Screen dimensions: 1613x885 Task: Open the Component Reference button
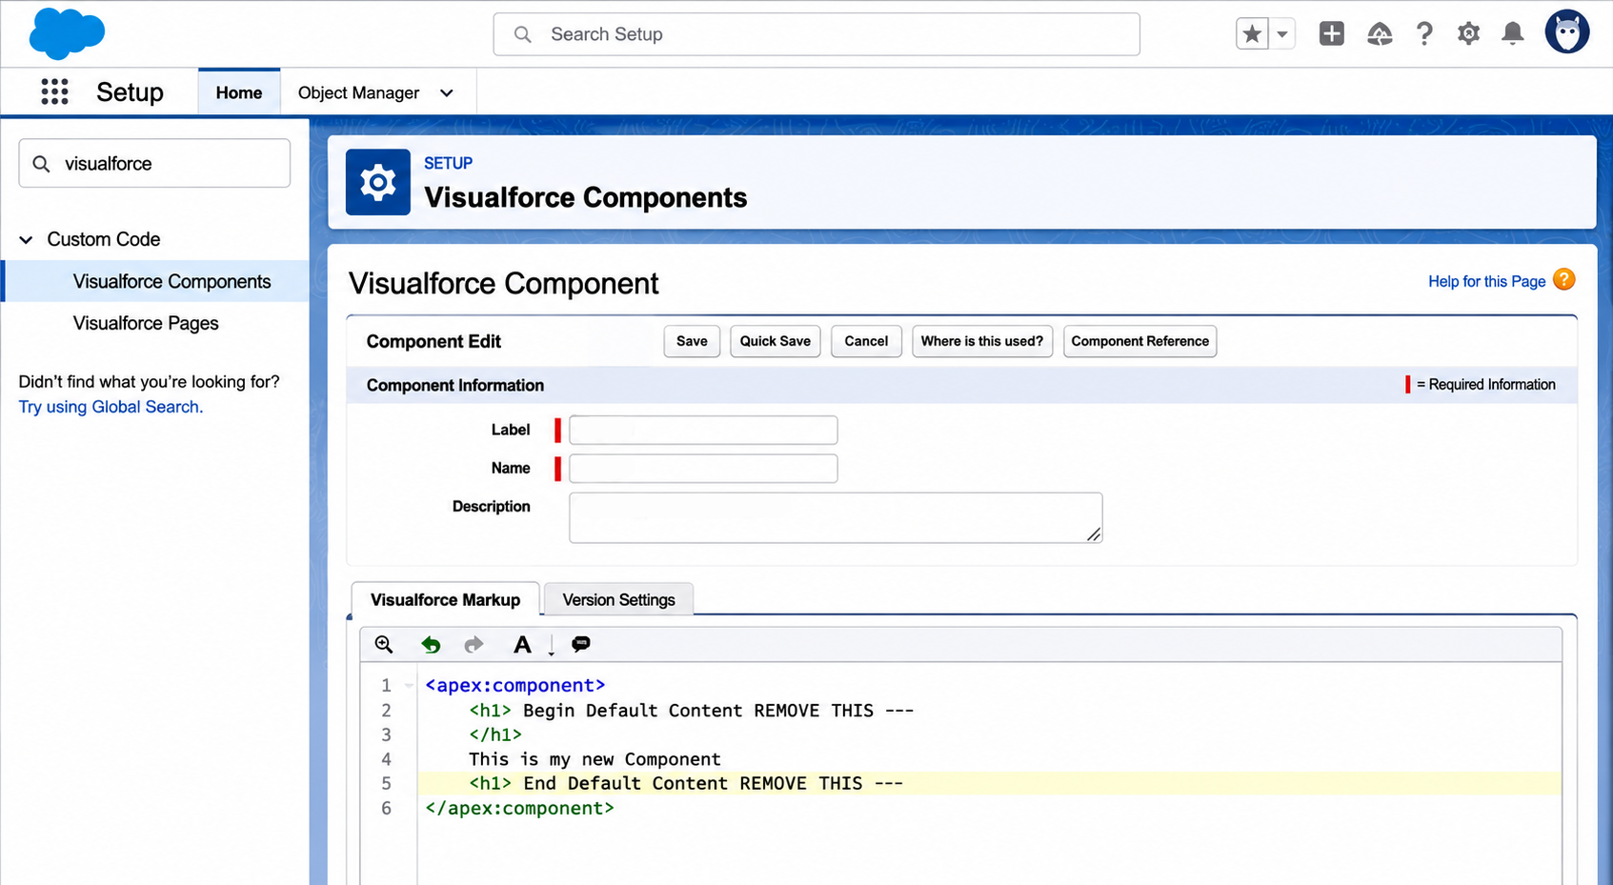[x=1139, y=341]
